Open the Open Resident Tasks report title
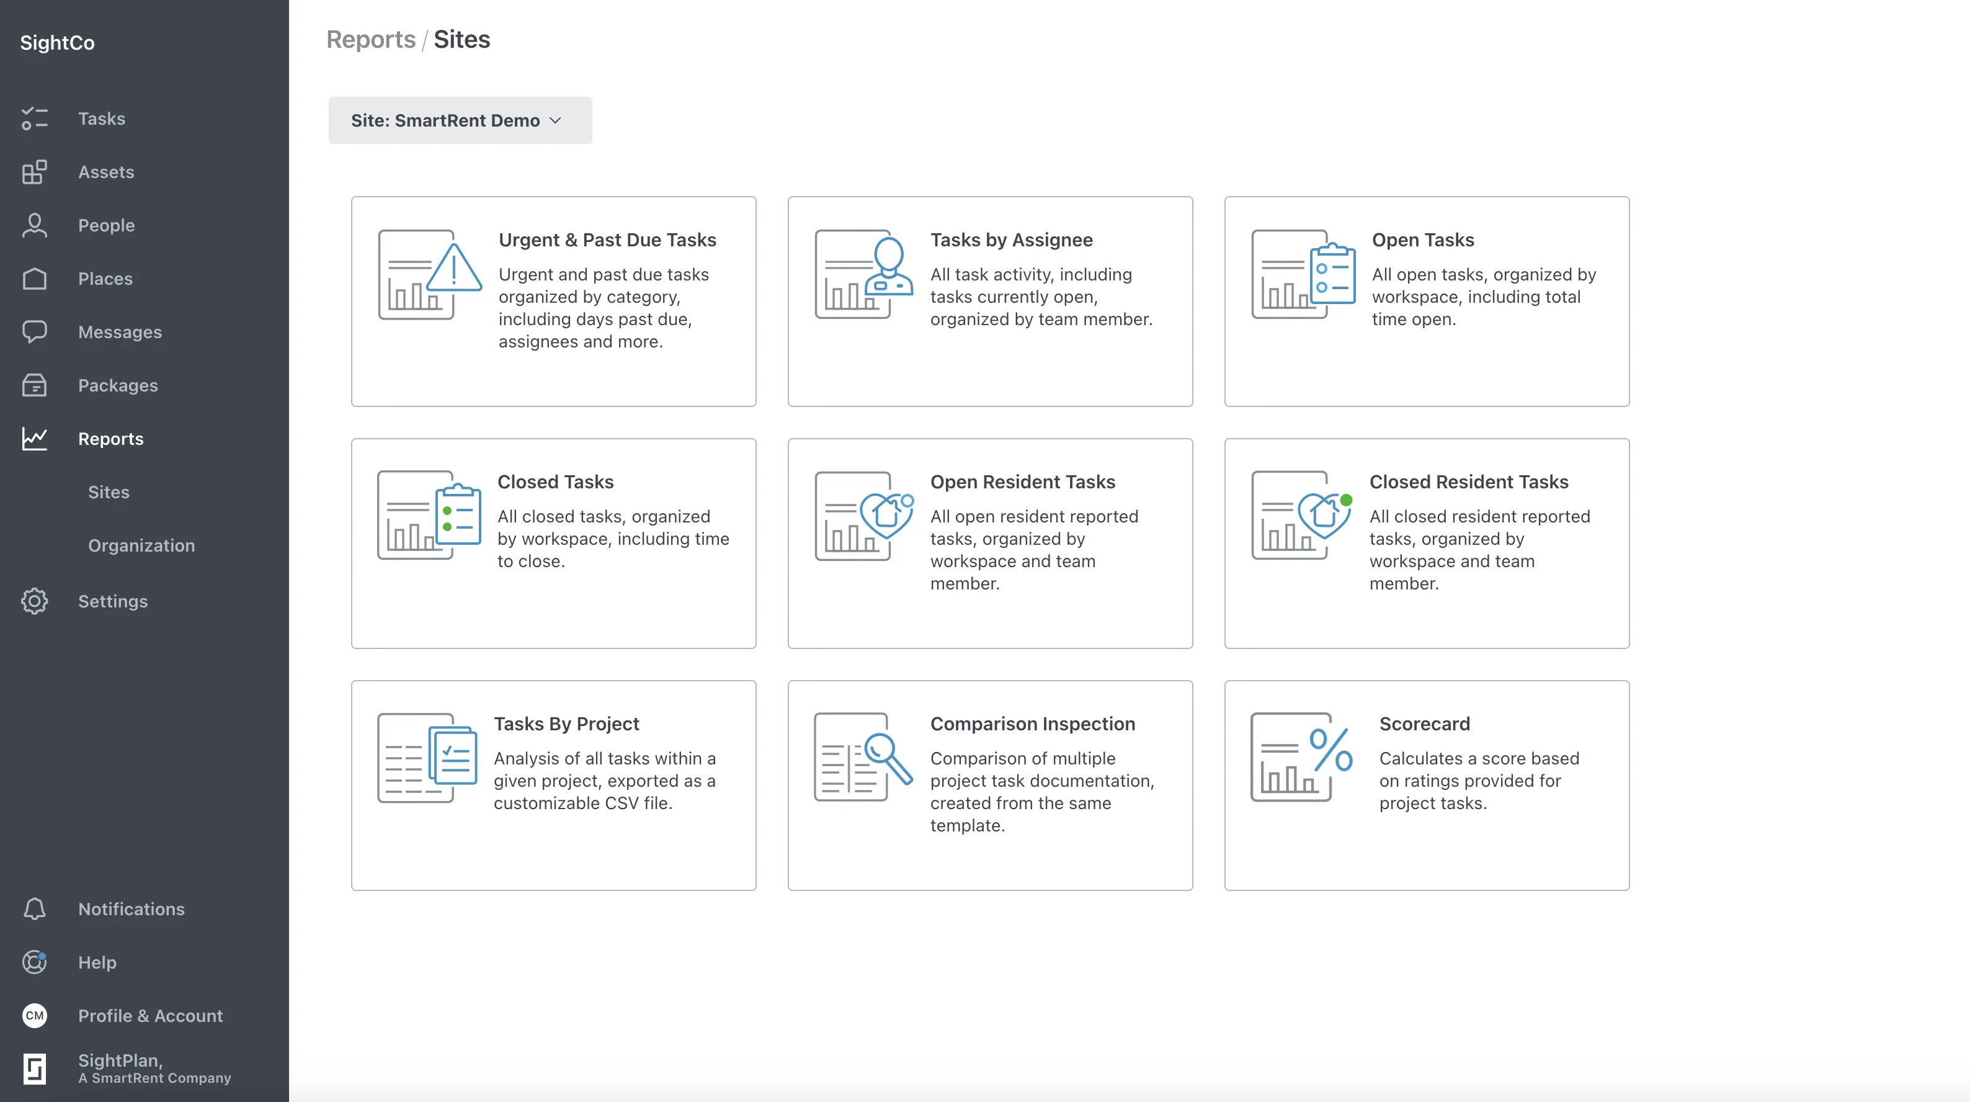The image size is (1970, 1102). (1022, 482)
